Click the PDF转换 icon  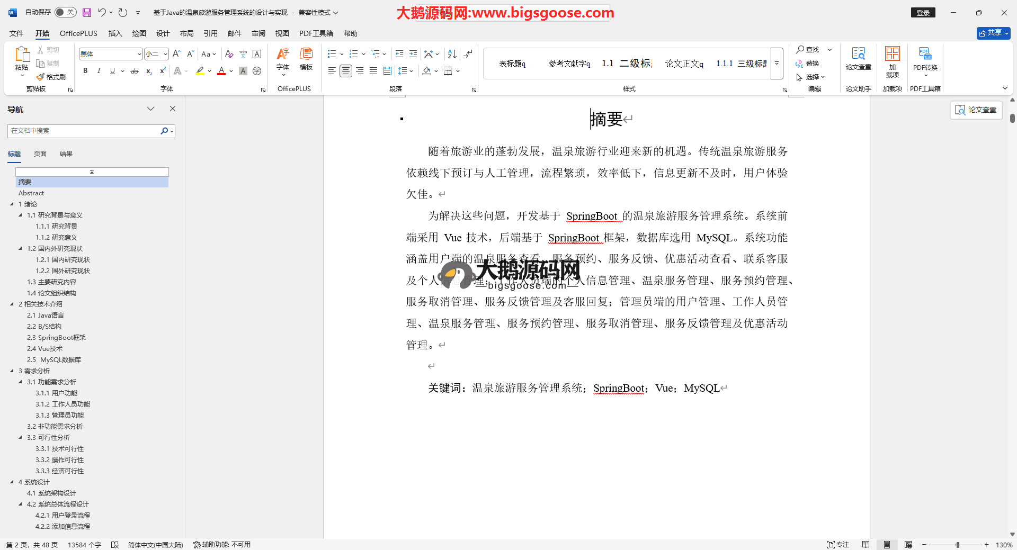(x=925, y=58)
